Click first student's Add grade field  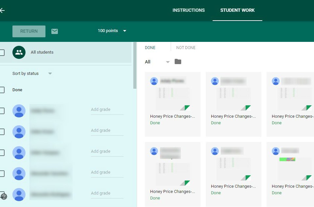107,110
